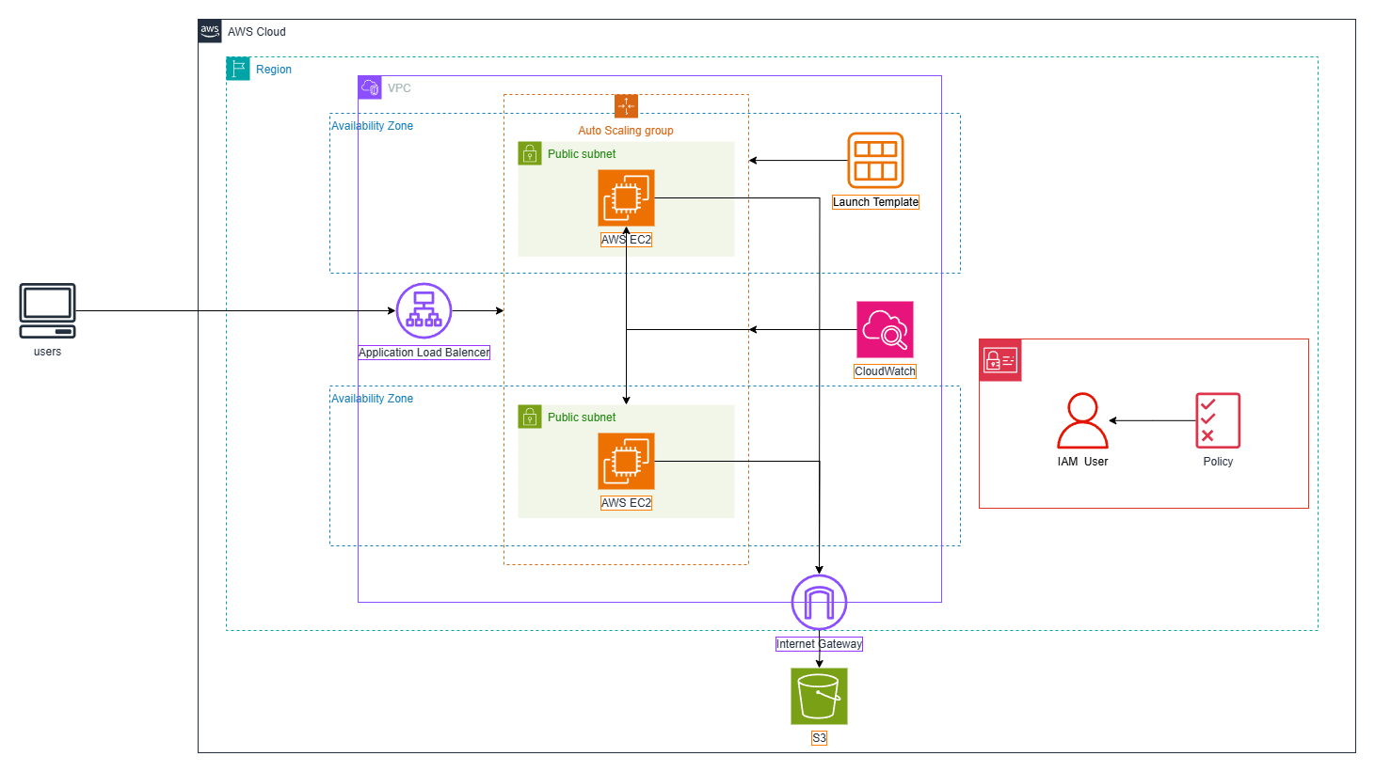Image resolution: width=1375 pixels, height=772 pixels.
Task: Select the Region flag icon
Action: (238, 69)
